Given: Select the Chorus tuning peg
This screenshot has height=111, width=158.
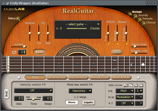Looking at the screenshot, I should 143,23.
